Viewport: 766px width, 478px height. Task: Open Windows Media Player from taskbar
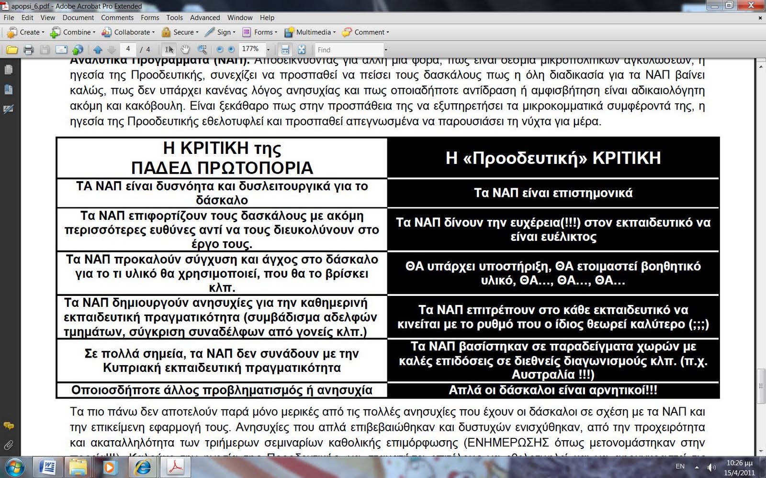(110, 467)
